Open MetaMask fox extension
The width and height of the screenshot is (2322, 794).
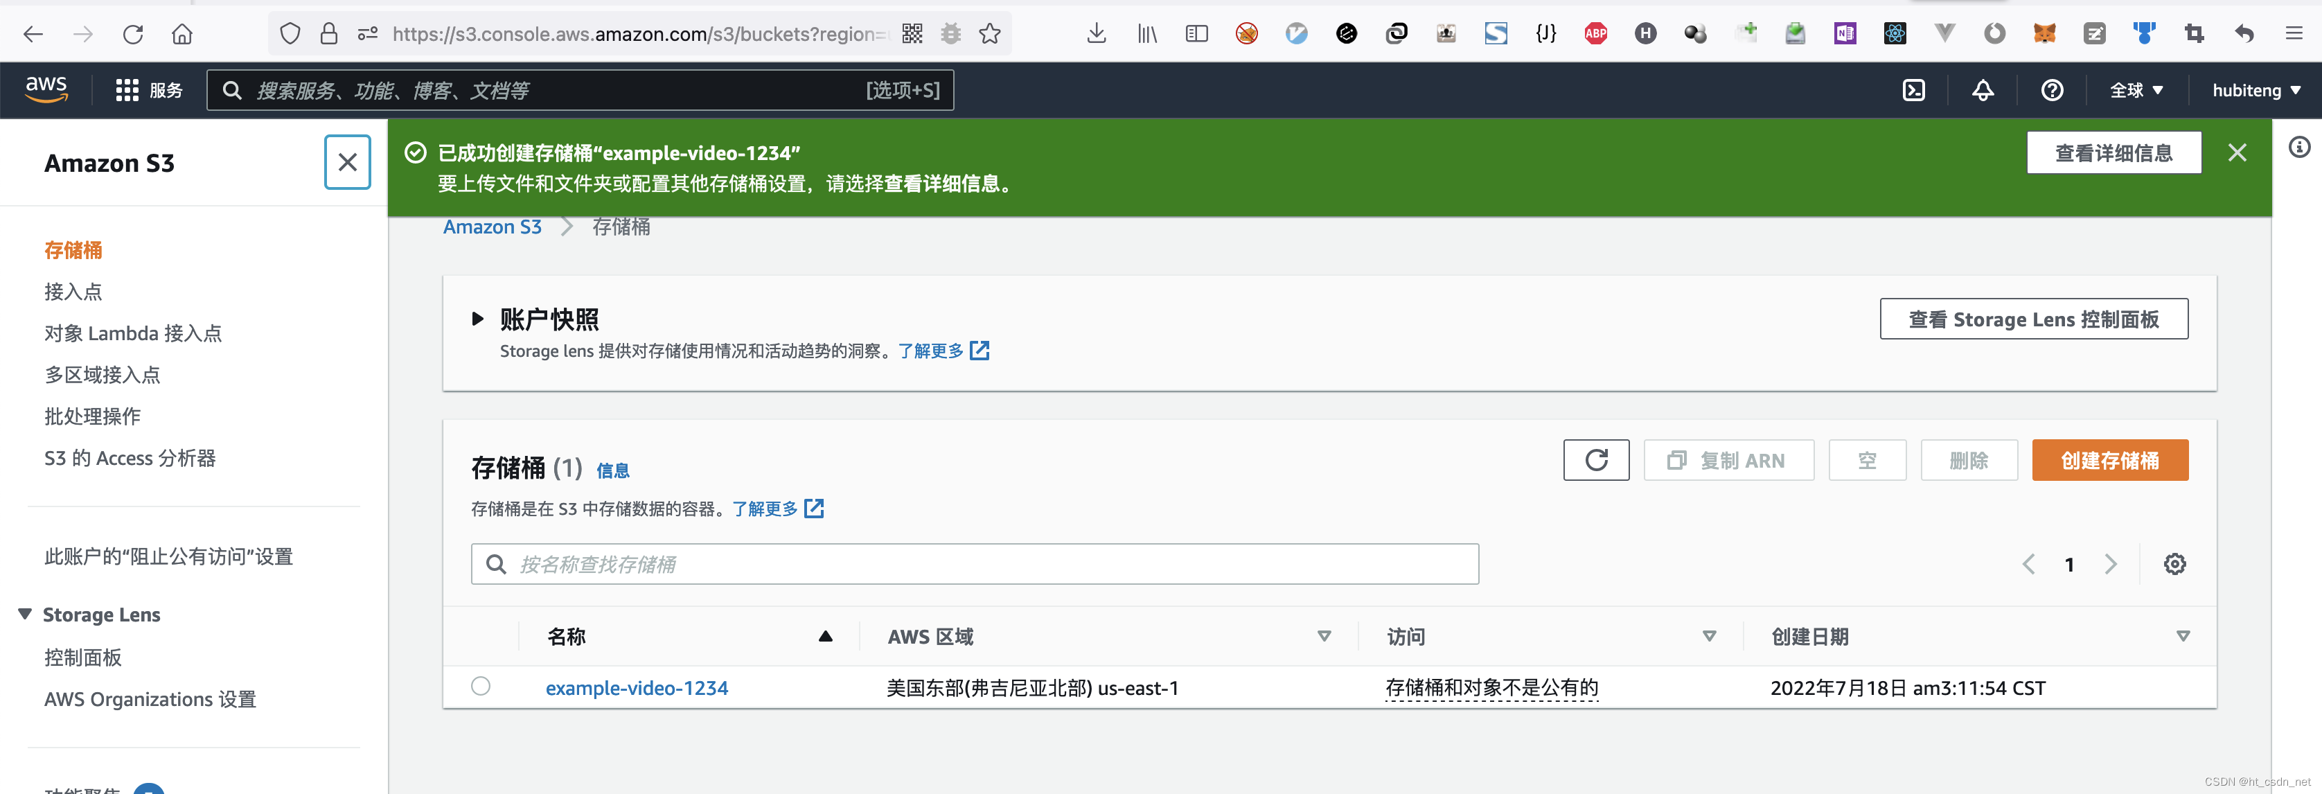pyautogui.click(x=2044, y=34)
